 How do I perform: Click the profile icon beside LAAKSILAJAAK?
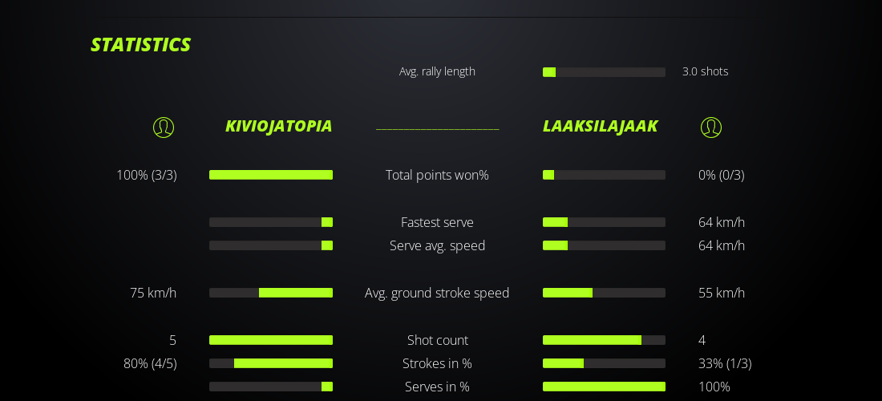click(711, 127)
